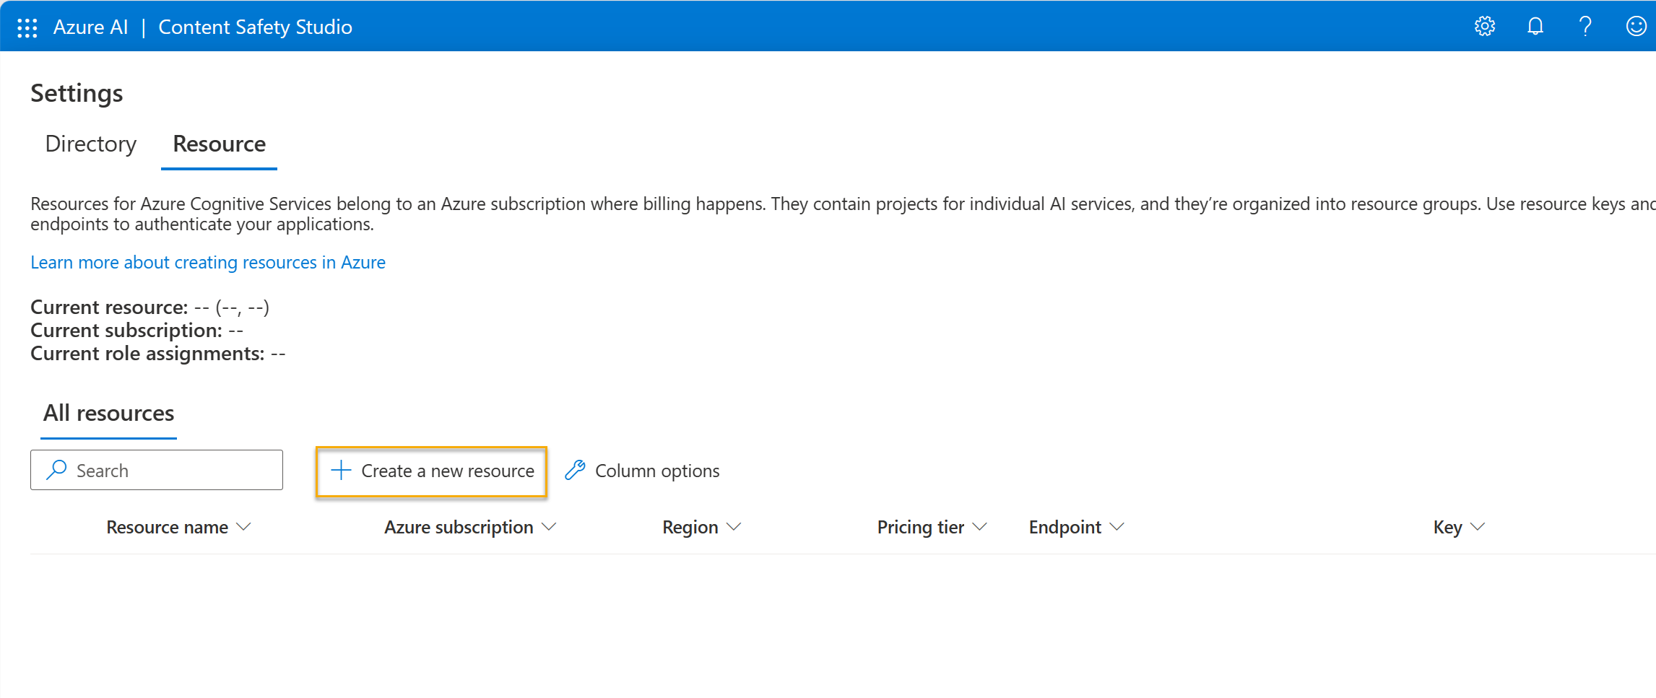The image size is (1656, 698).
Task: Focus the Search resources input field
Action: [x=157, y=470]
